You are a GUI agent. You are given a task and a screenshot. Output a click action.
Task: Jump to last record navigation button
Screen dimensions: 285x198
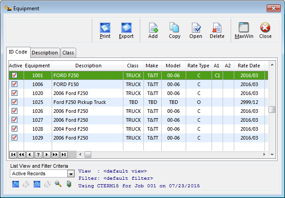[64, 155]
